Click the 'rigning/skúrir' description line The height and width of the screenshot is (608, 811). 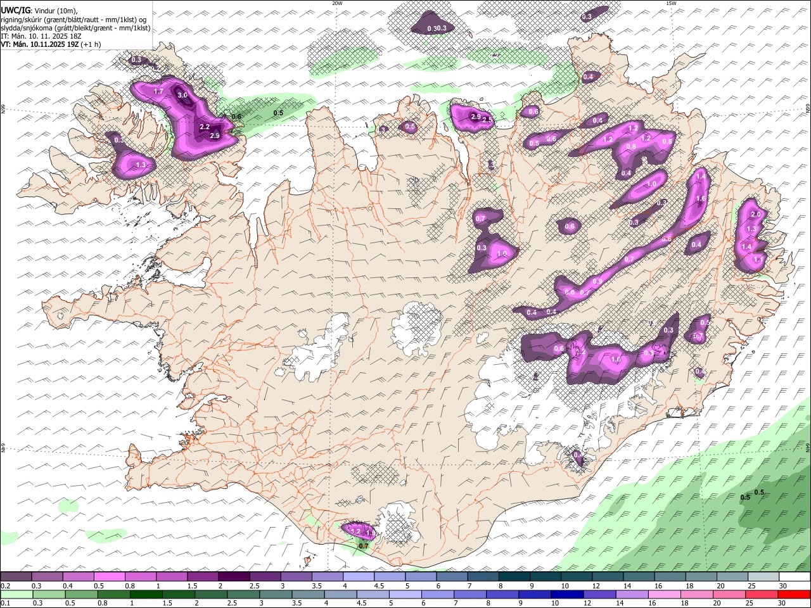coord(73,19)
